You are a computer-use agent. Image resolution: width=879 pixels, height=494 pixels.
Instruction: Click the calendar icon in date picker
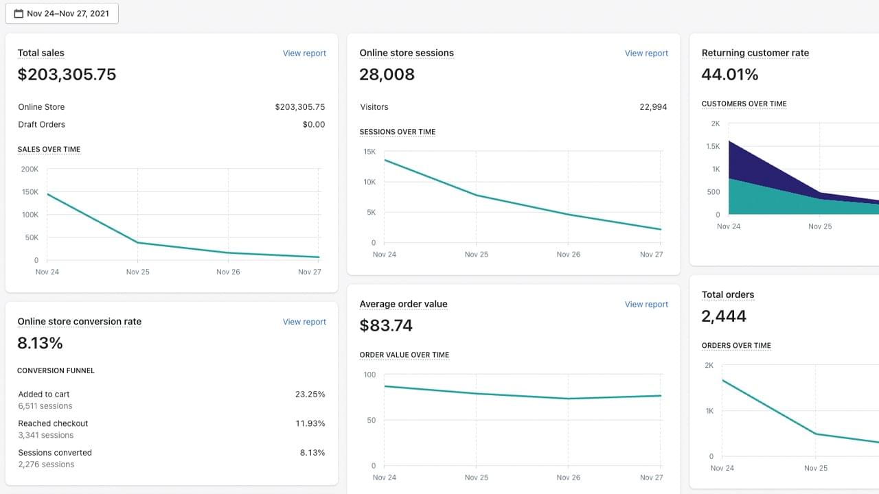19,14
